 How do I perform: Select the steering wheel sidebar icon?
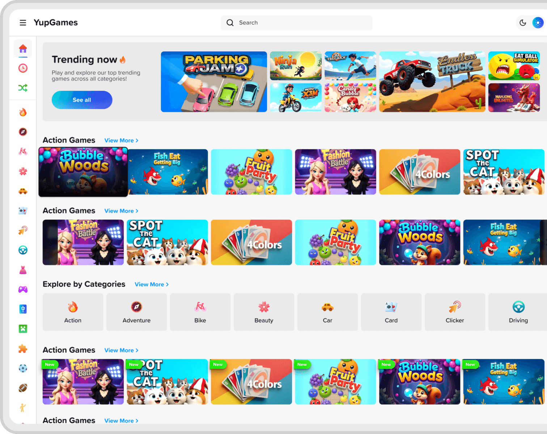point(23,250)
